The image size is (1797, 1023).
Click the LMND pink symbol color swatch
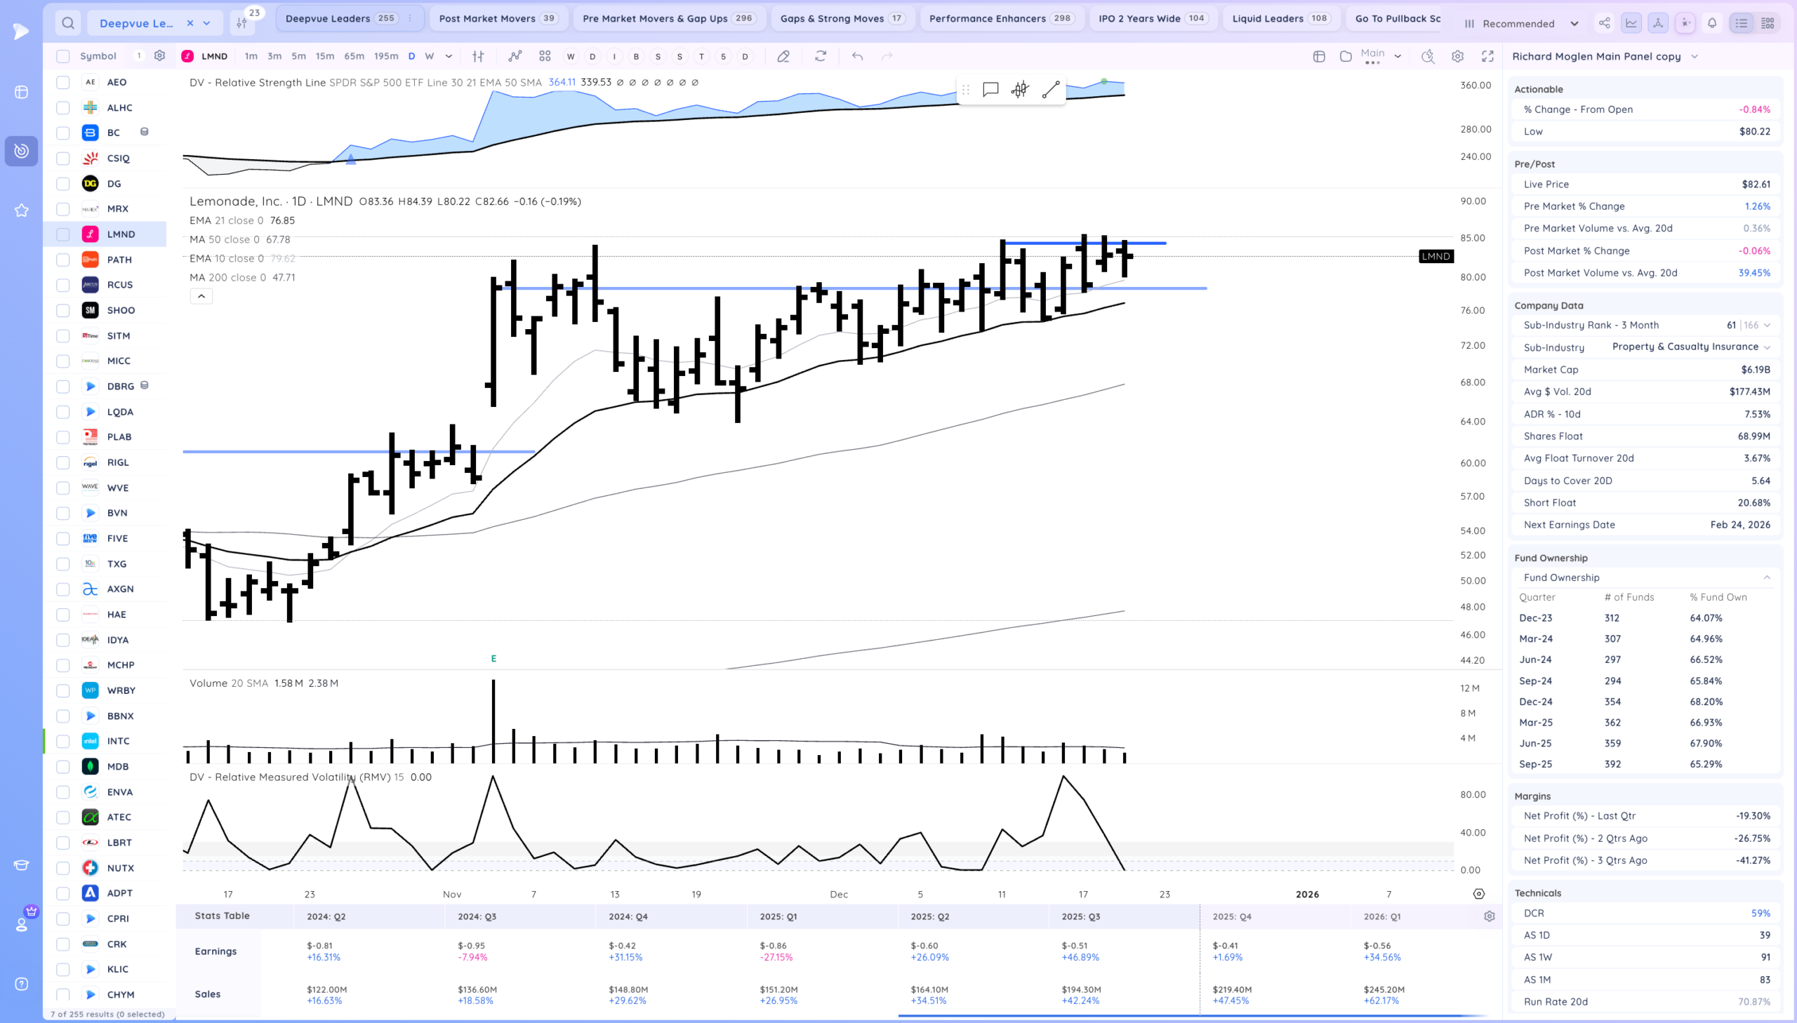(187, 56)
